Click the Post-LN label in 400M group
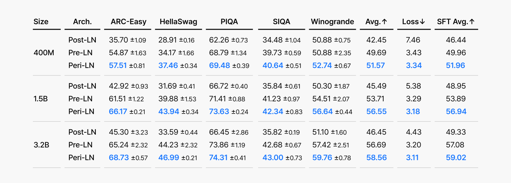 [82, 40]
